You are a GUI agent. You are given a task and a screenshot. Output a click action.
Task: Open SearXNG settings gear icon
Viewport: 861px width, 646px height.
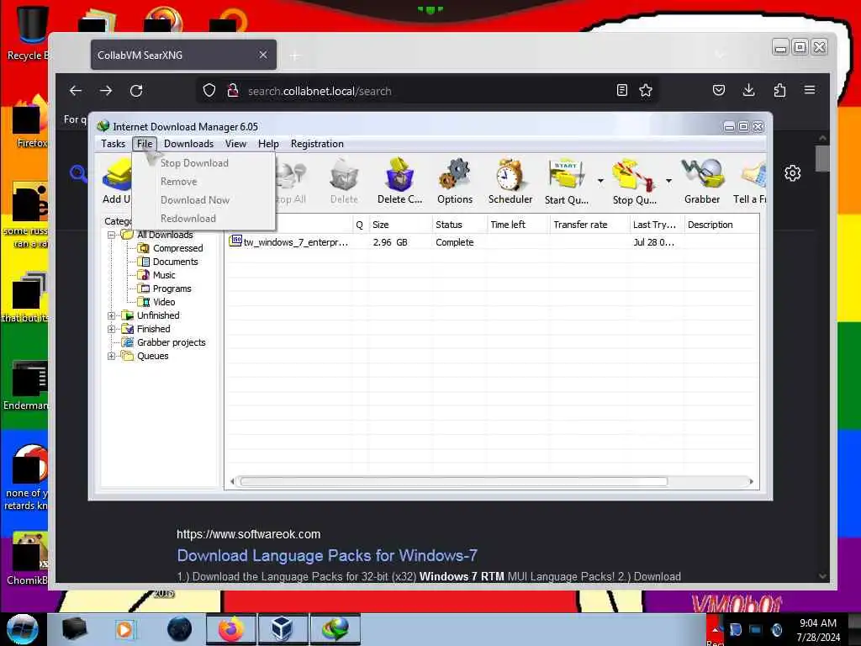click(792, 173)
